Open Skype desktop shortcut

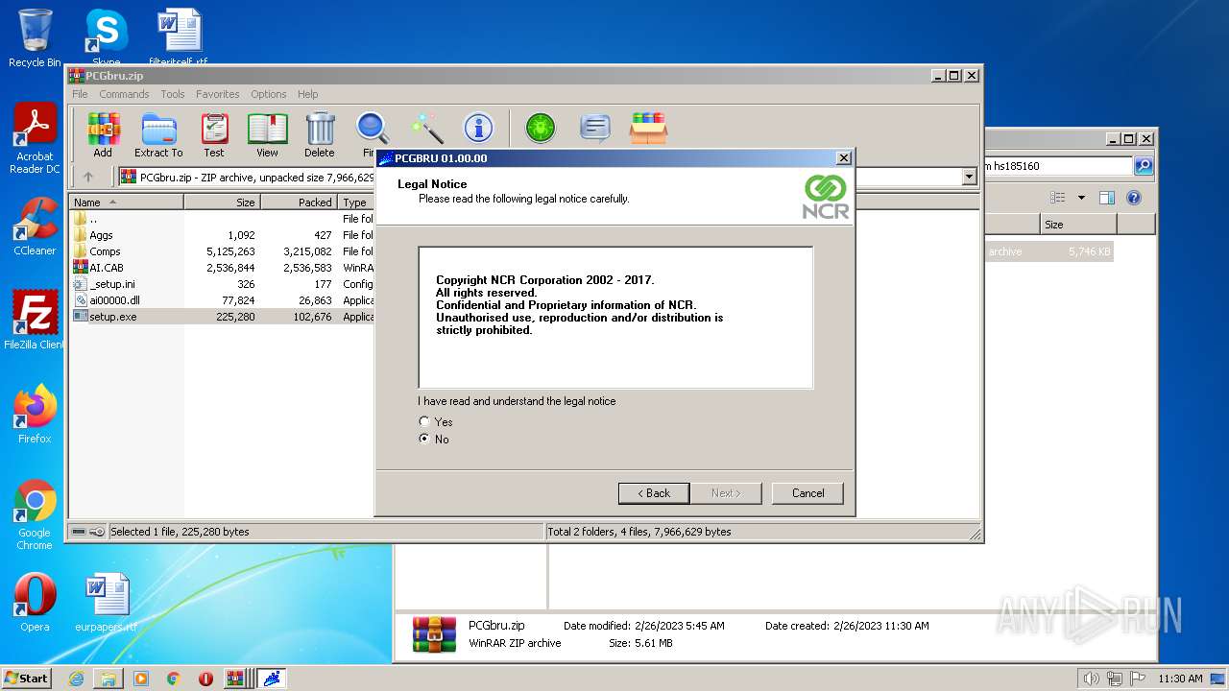point(106,38)
